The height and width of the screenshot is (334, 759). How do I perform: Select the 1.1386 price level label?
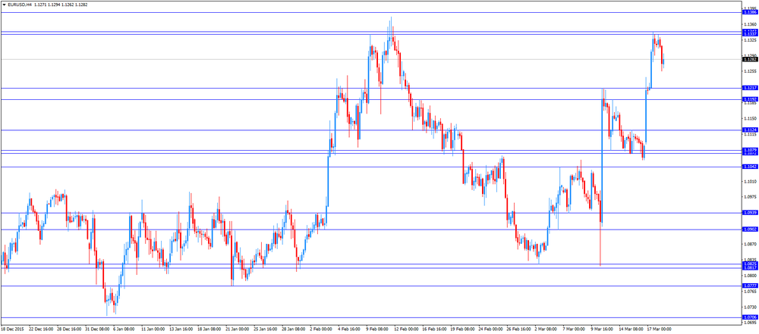coord(750,12)
